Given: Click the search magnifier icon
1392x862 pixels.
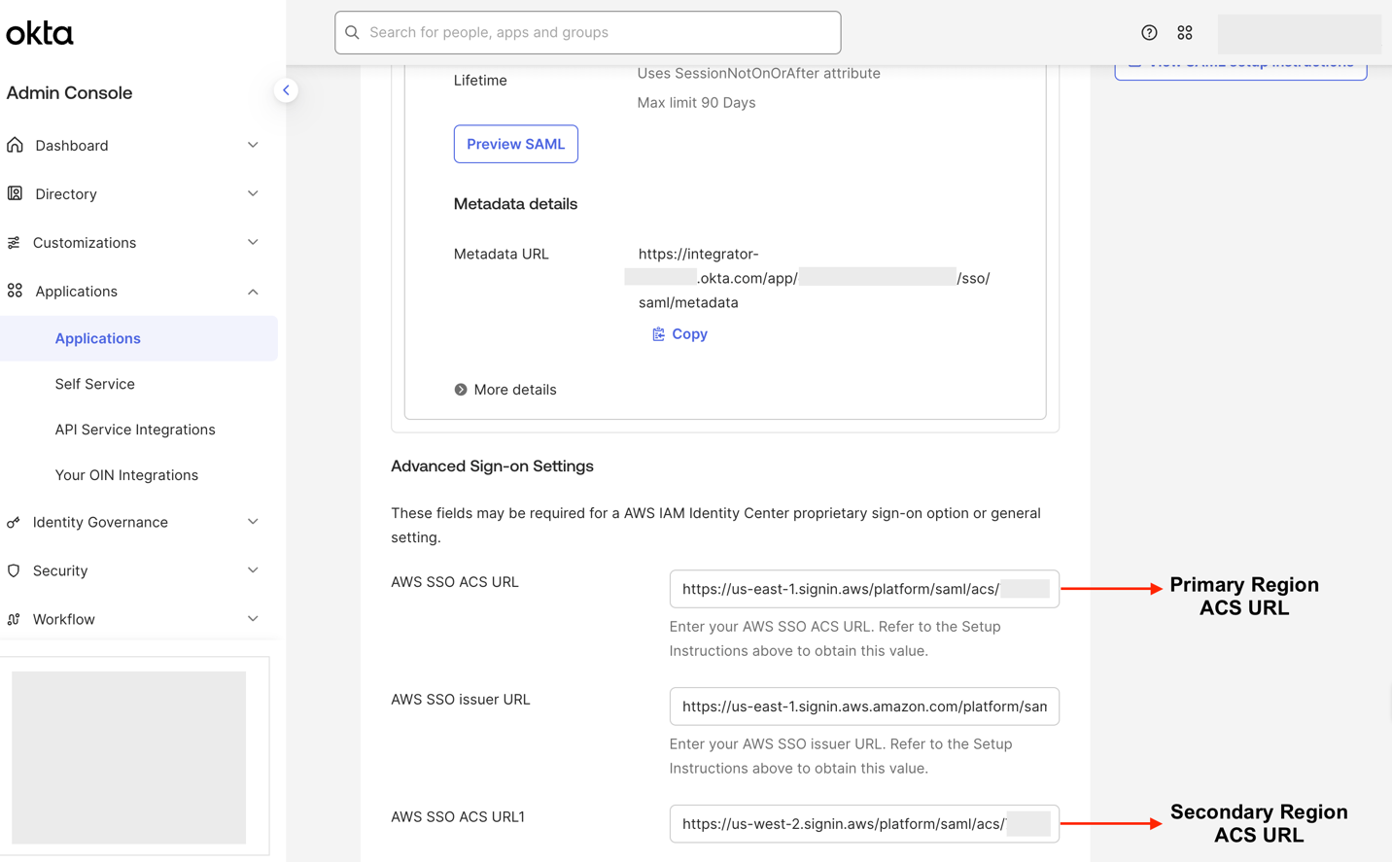Looking at the screenshot, I should pos(352,33).
